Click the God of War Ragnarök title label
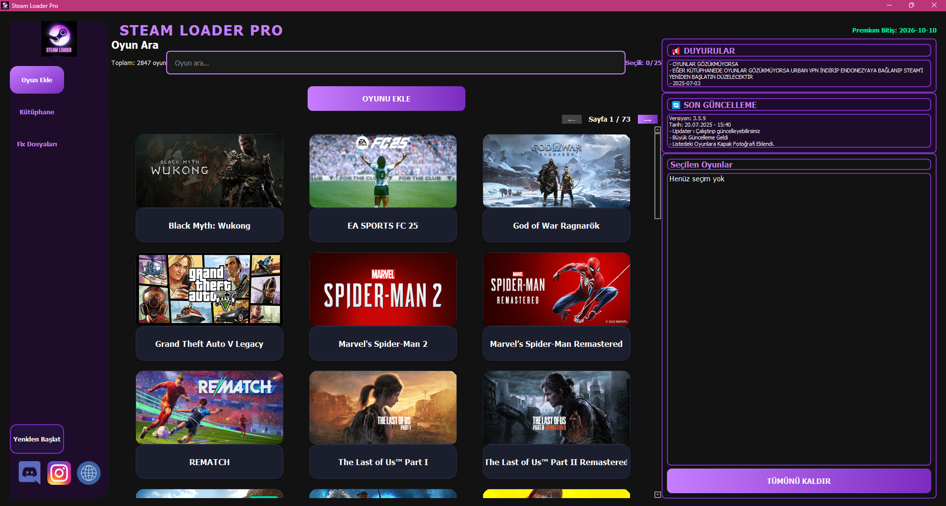Image resolution: width=946 pixels, height=506 pixels. (557, 226)
